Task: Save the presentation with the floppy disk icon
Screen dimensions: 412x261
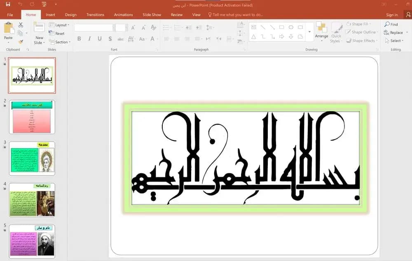Action: (8, 4)
